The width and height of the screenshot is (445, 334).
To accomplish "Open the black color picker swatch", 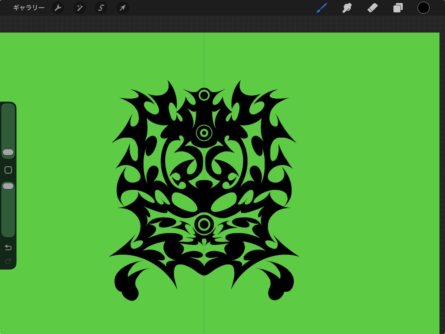I will tap(423, 8).
